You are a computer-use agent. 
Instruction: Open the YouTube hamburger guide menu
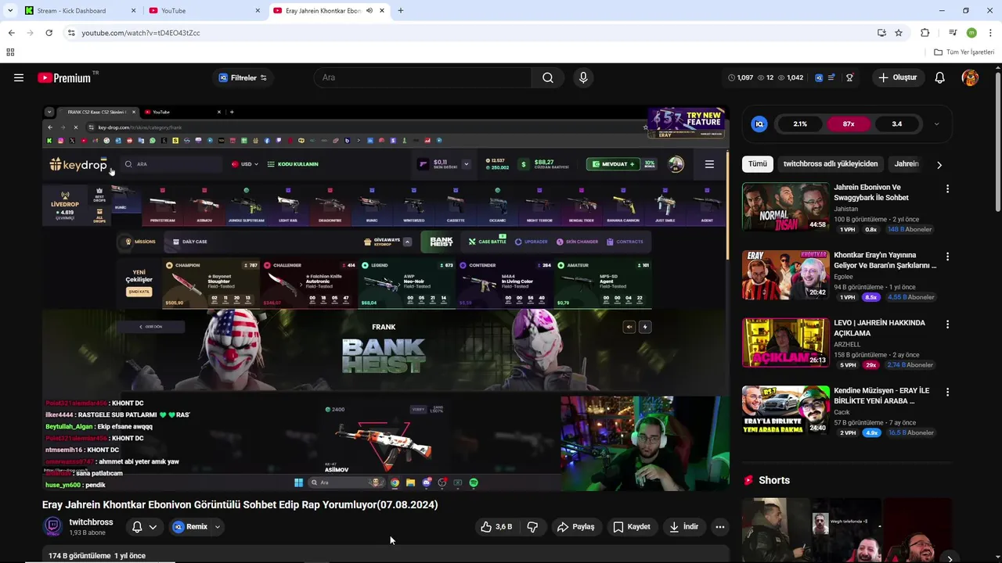tap(19, 77)
